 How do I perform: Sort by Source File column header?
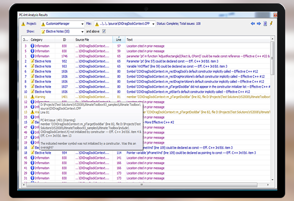point(93,40)
